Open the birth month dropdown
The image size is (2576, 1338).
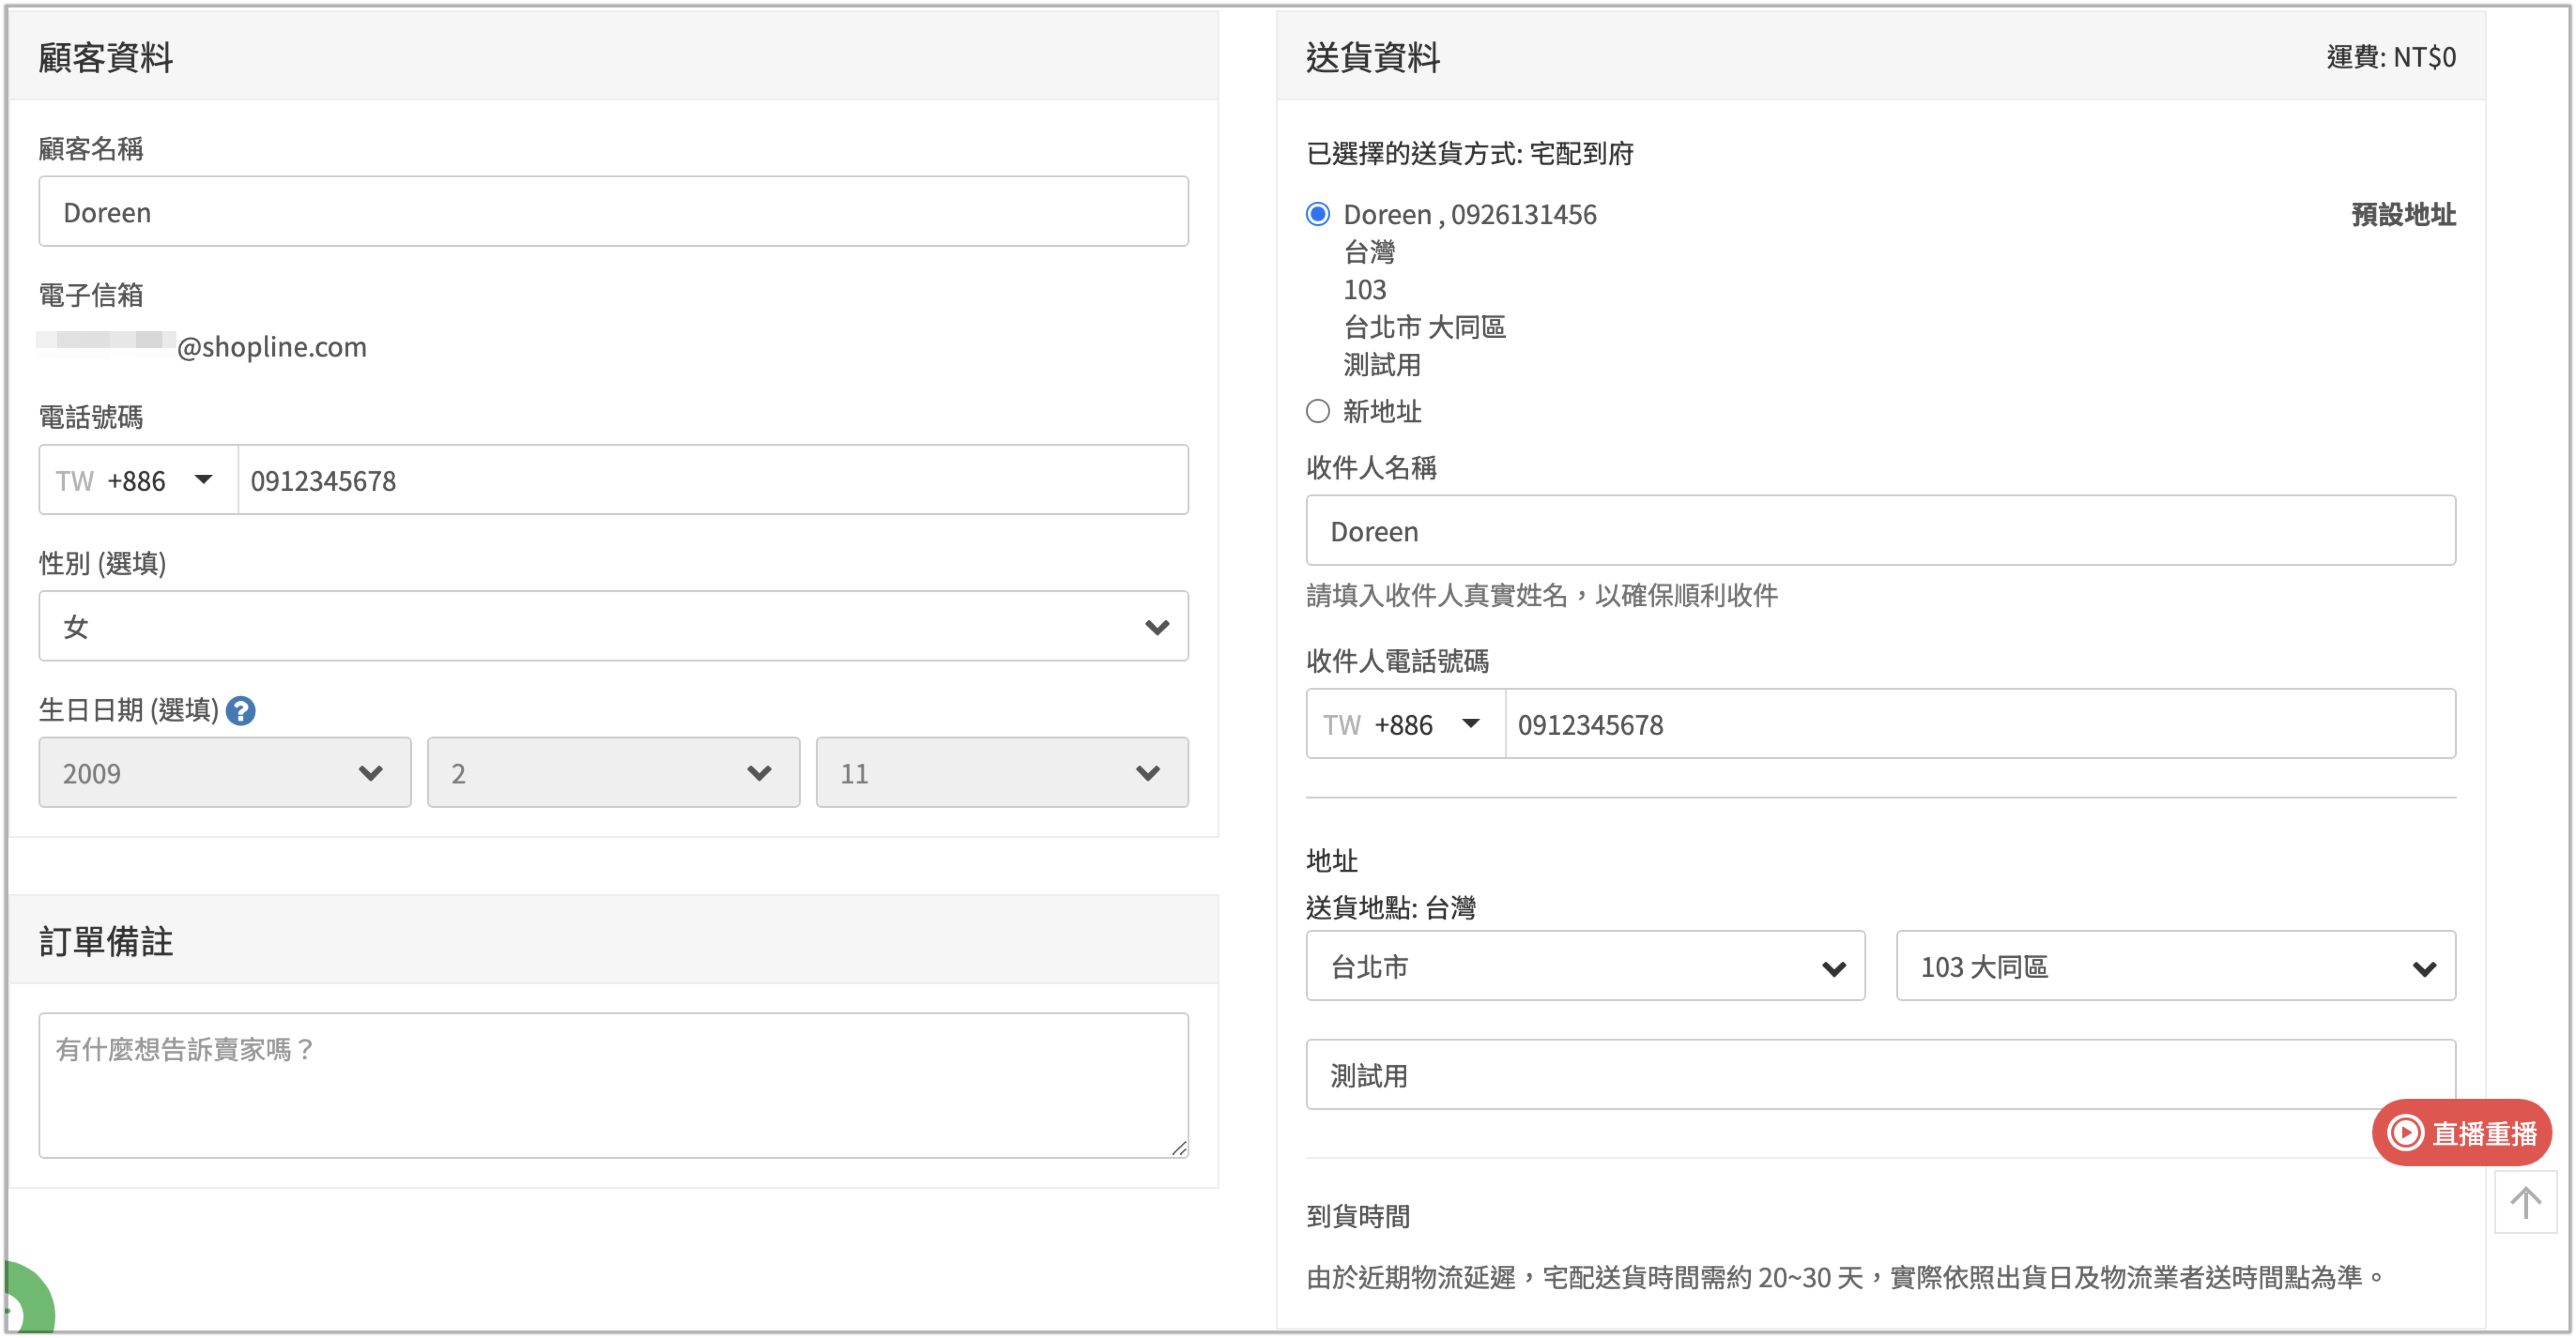pos(613,772)
